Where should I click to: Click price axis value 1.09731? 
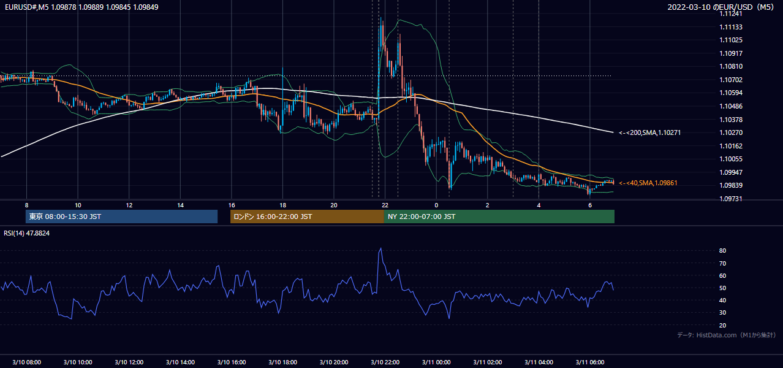point(730,199)
